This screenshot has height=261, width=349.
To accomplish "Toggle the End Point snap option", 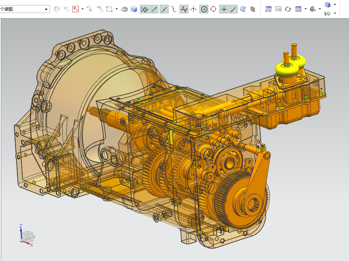I will click(154, 9).
